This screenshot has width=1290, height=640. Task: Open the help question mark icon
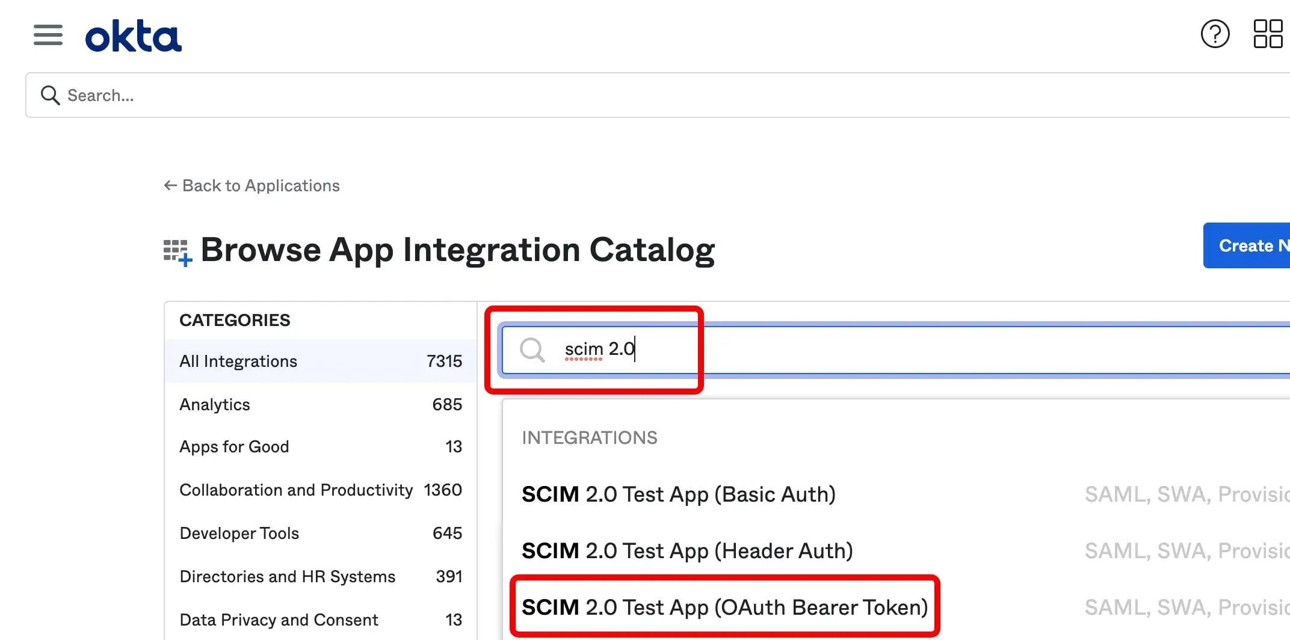click(x=1215, y=34)
